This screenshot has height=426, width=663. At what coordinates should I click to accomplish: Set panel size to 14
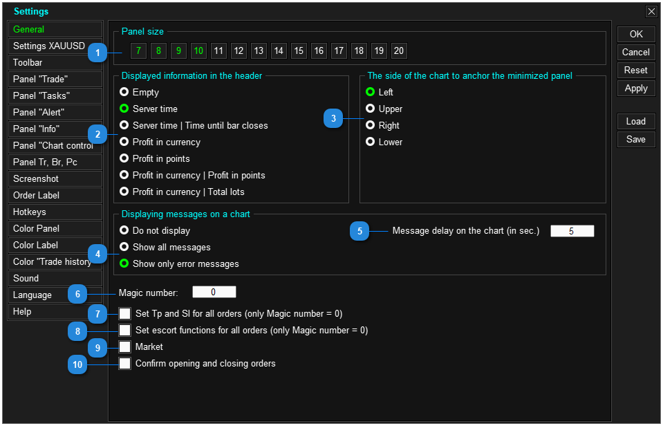(279, 50)
